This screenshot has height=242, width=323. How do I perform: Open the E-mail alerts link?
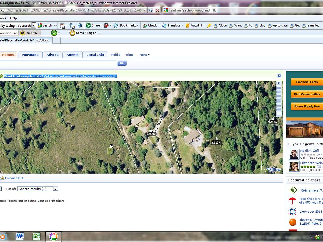click(x=14, y=178)
